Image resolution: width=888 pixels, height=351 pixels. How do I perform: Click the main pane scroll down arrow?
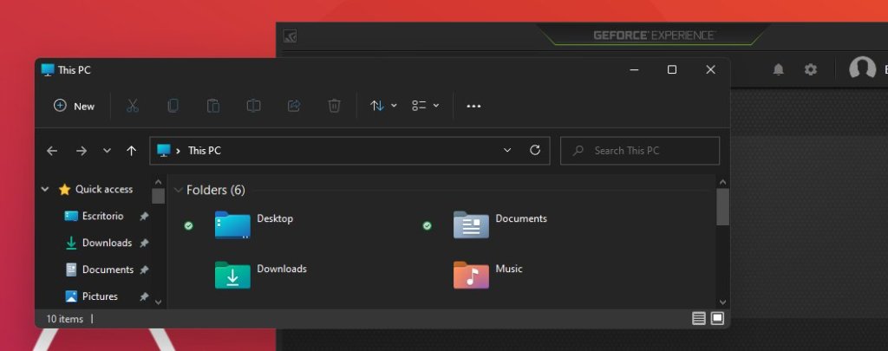coord(722,302)
